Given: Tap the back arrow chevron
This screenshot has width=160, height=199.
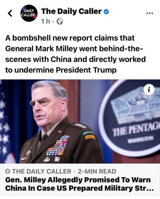Looking at the screenshot, I should 10,13.
